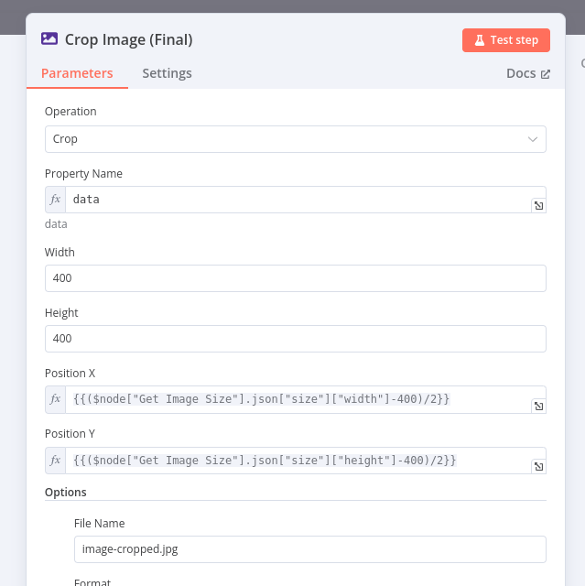
Task: Click the gray data preview text
Action: pos(56,224)
